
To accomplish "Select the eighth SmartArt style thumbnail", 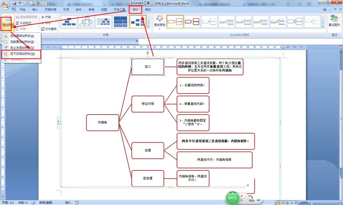I will (295, 21).
